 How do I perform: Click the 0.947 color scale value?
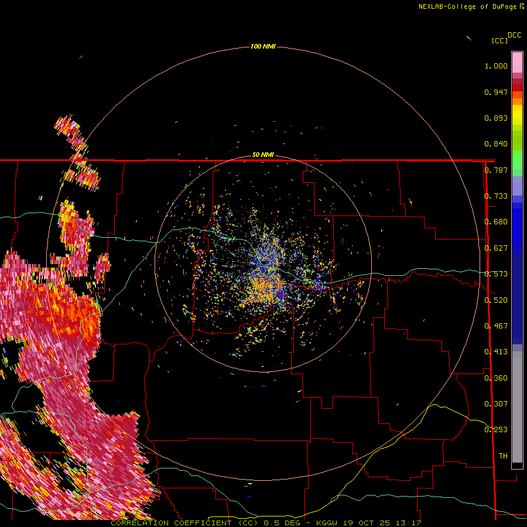pos(496,92)
